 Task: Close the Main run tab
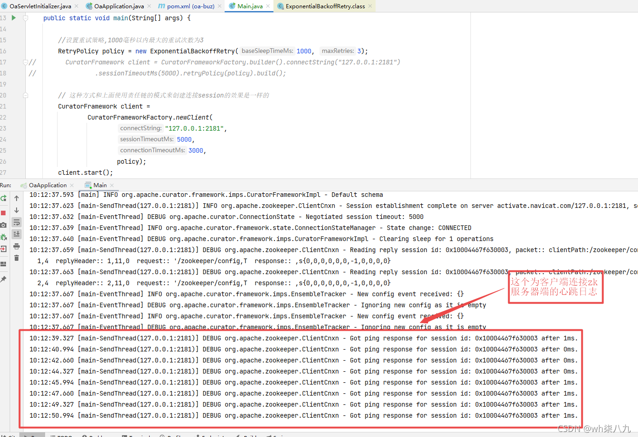[x=112, y=185]
